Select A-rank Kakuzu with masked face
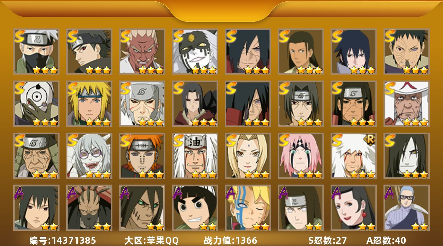This screenshot has height=246, width=443. 89,208
